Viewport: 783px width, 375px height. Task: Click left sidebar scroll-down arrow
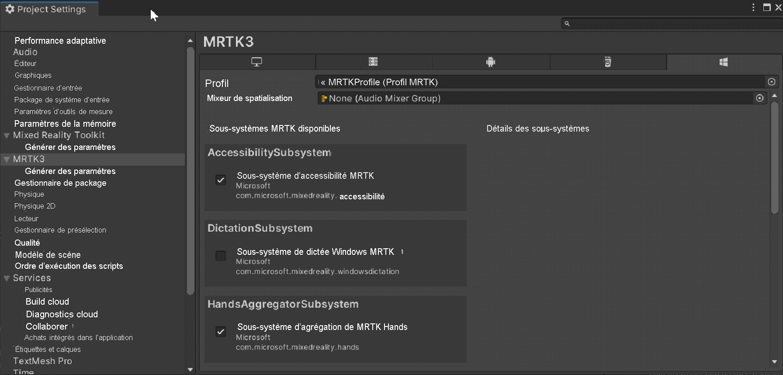pos(190,370)
